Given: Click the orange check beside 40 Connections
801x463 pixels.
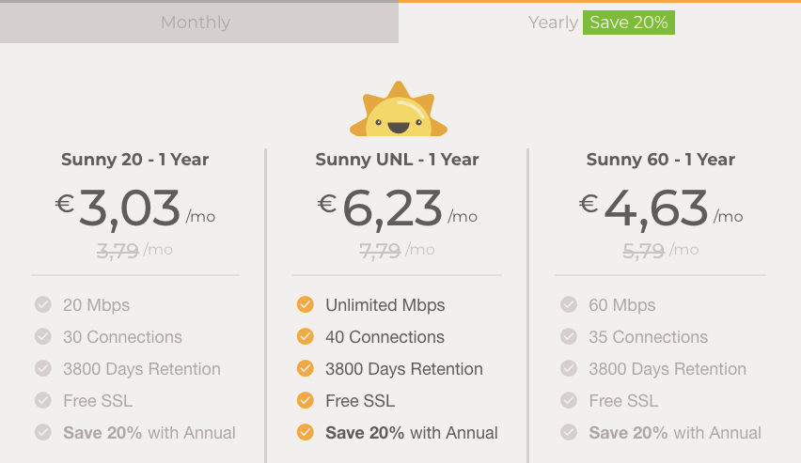Looking at the screenshot, I should click(x=306, y=336).
